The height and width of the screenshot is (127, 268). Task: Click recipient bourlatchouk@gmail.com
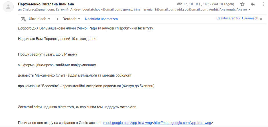[x=102, y=10]
